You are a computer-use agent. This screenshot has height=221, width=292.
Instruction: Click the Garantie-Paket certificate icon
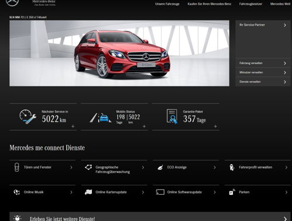coord(172,117)
